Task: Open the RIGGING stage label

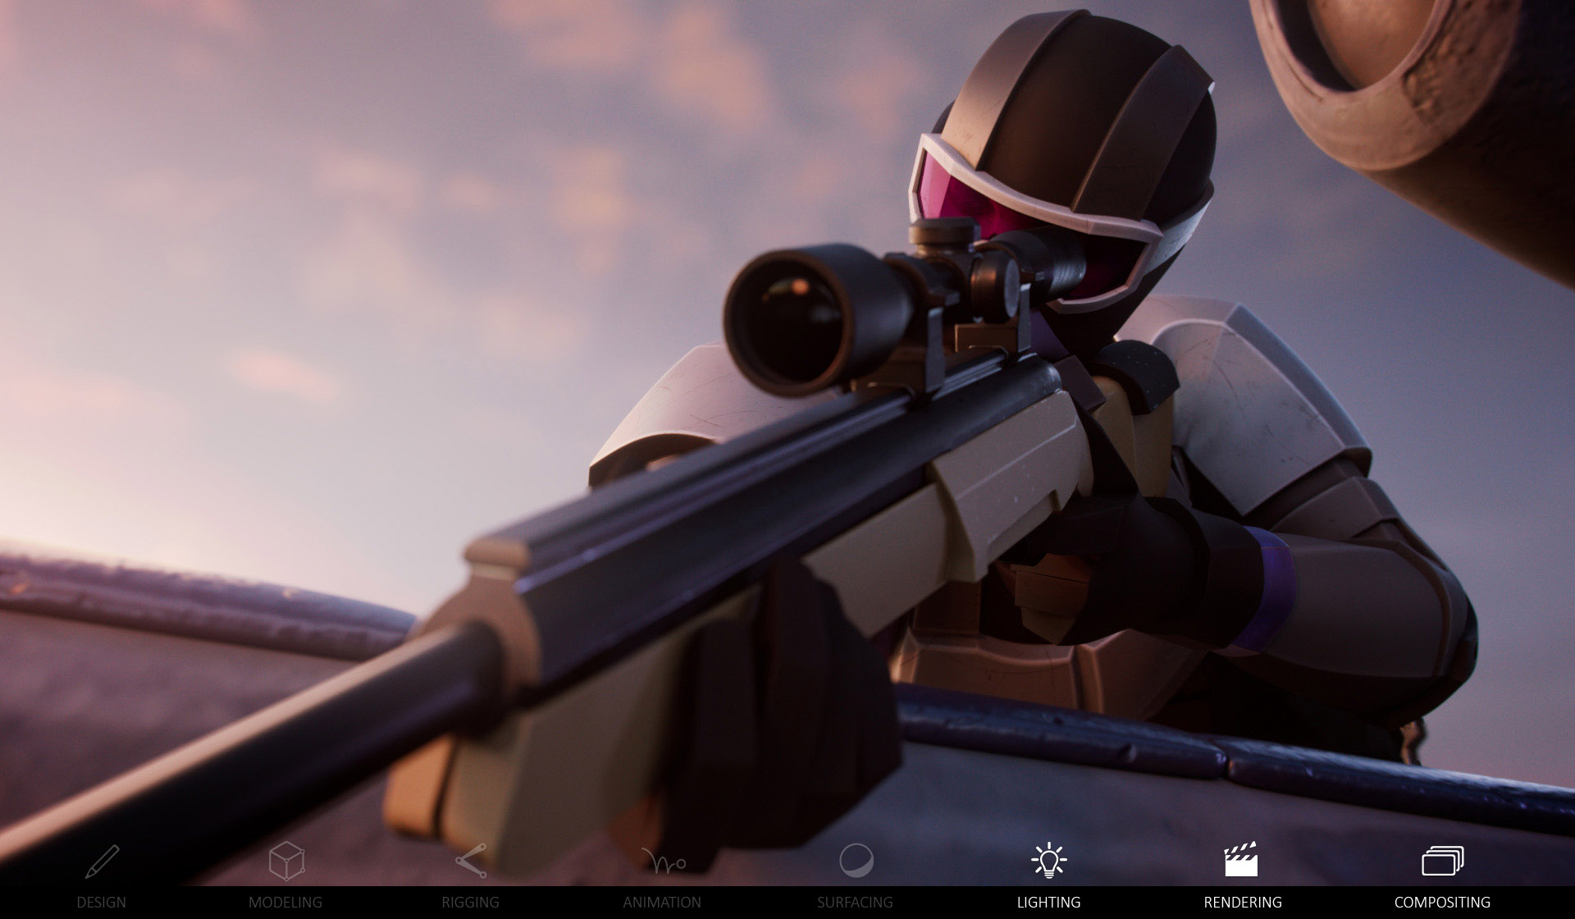Action: tap(471, 902)
